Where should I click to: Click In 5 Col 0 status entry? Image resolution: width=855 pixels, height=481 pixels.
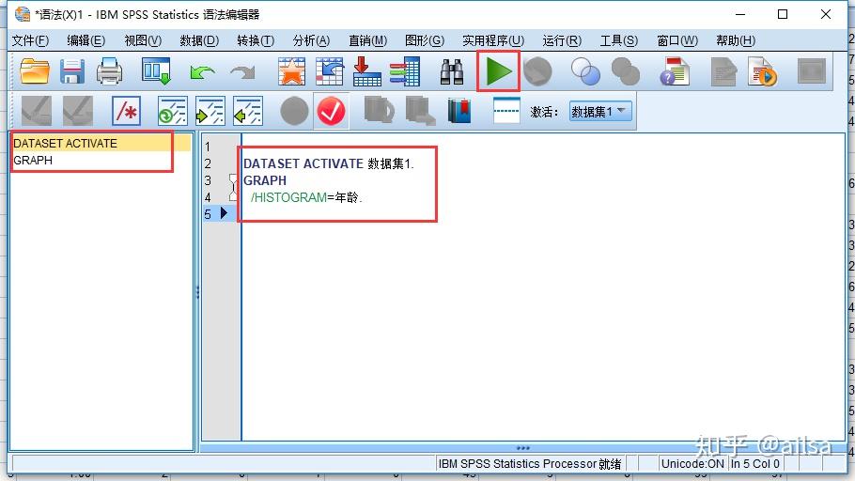point(755,463)
